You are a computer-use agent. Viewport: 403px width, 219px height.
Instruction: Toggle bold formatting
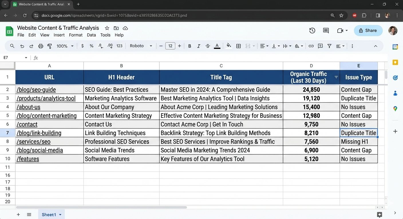point(189,46)
